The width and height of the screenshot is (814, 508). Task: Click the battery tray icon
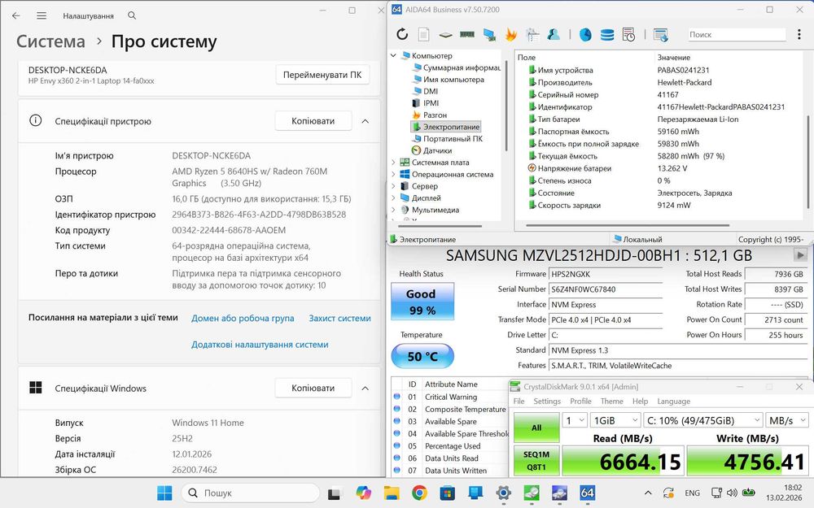[749, 493]
